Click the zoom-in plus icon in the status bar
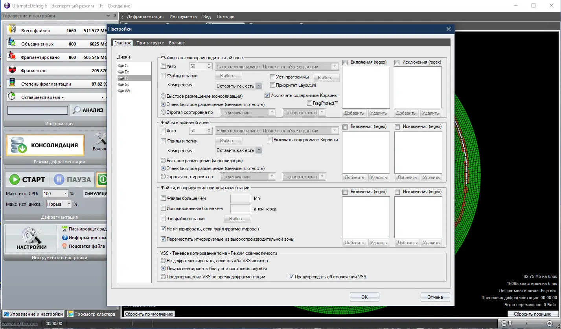The height and width of the screenshot is (329, 561). (550, 324)
